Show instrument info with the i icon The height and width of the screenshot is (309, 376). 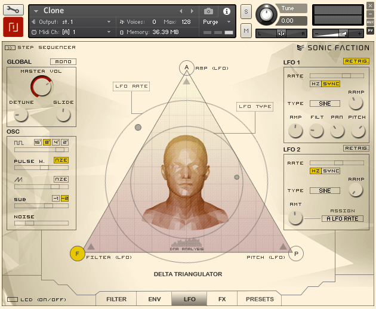point(227,11)
